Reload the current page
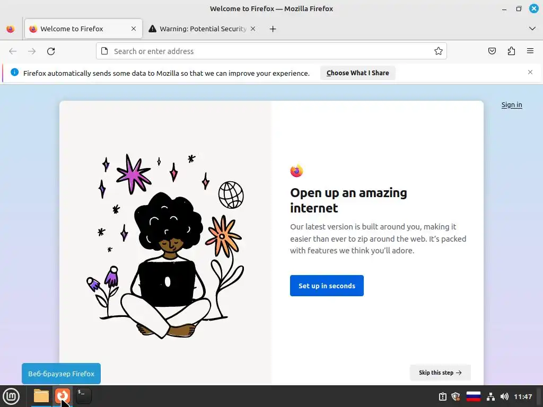 [51, 51]
